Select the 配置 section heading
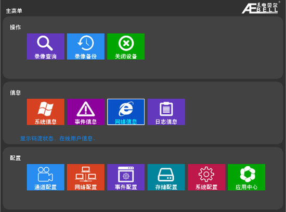 [15, 158]
